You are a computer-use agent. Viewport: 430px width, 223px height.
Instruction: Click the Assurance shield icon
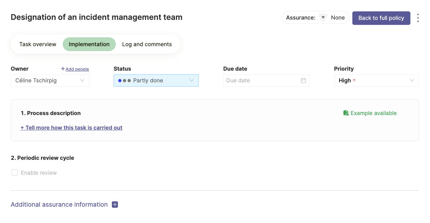click(x=323, y=18)
